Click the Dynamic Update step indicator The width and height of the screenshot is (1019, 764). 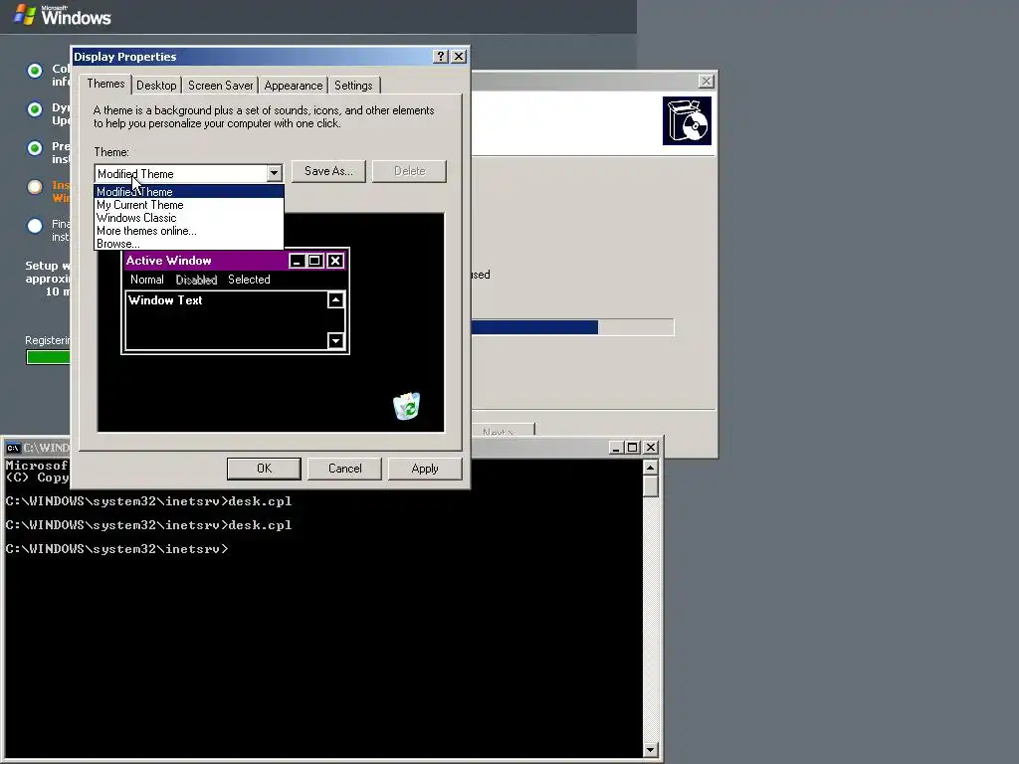pos(35,109)
